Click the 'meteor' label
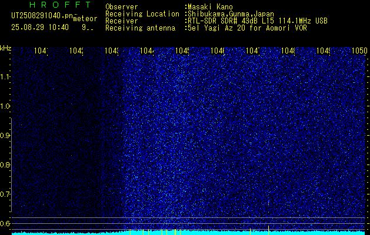This screenshot has height=235, width=370. point(85,19)
